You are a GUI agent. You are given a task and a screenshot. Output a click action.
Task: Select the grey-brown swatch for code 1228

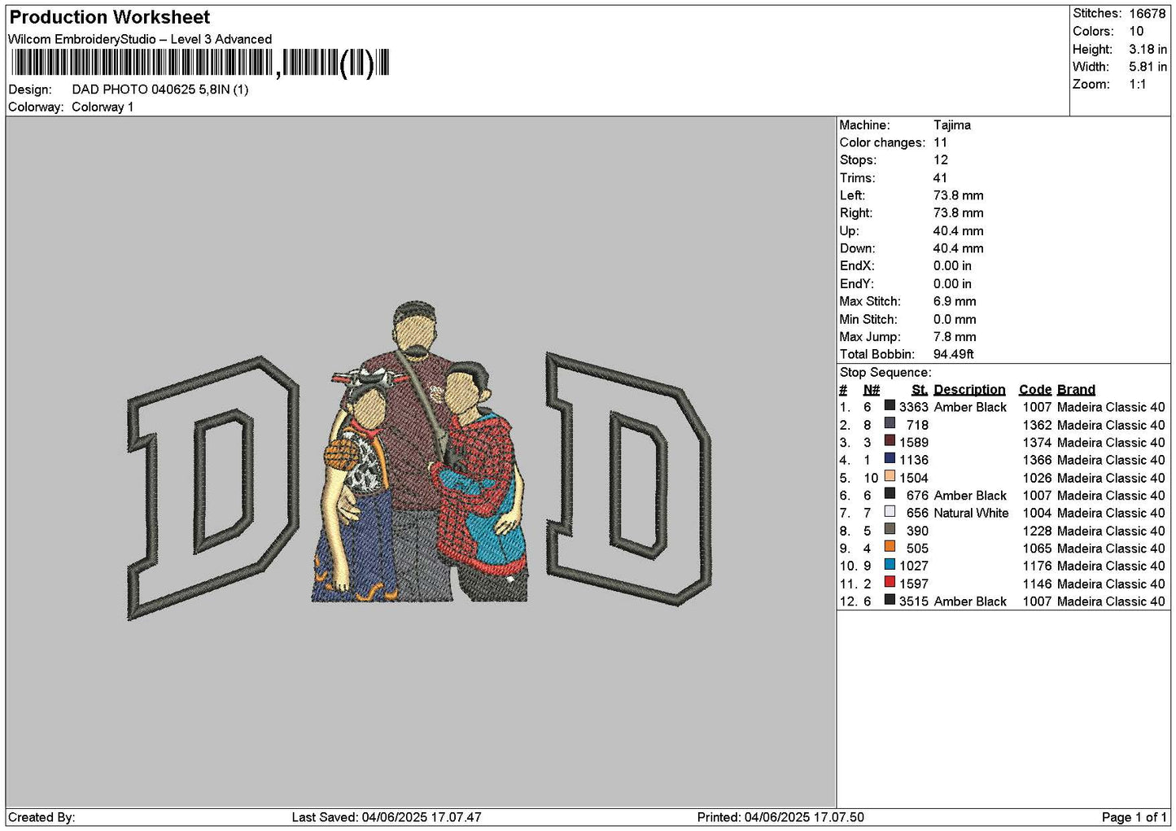pos(890,530)
